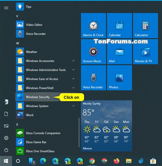
Task: Expand the Windows PowerShell folder
Action: point(45,88)
